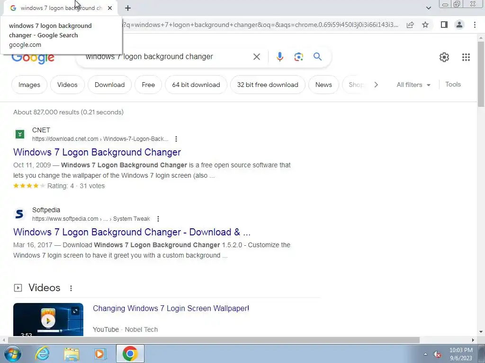Apply the 32 bit free download chip
The height and width of the screenshot is (363, 485).
[x=268, y=85]
